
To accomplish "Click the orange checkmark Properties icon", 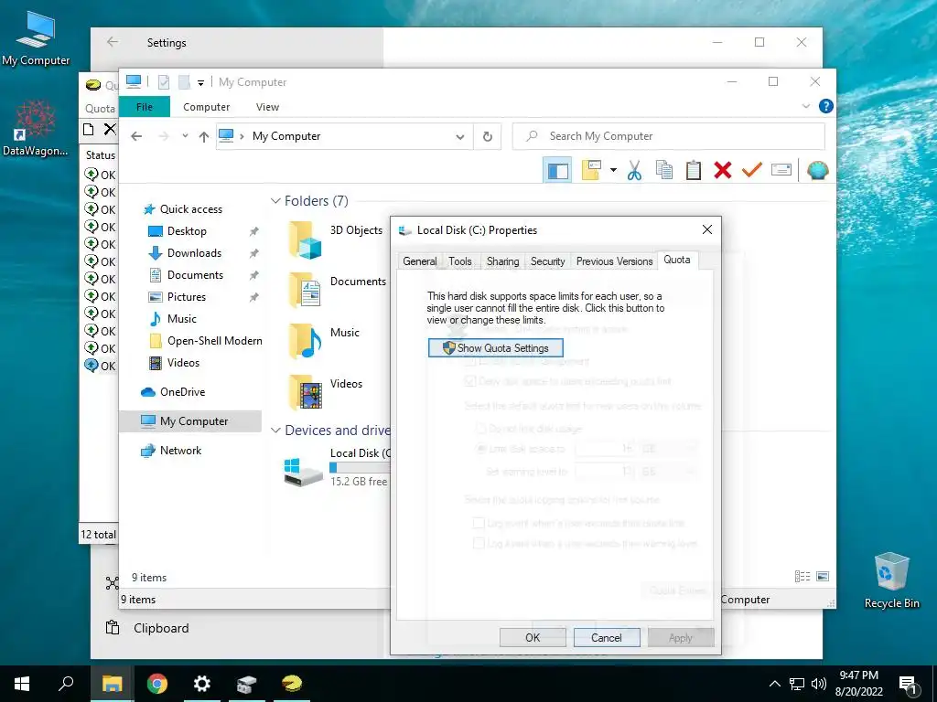I will point(752,170).
